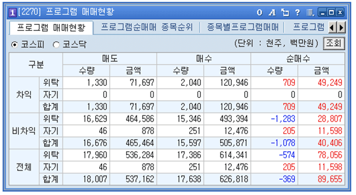The image size is (356, 195).
Task: Click the 차익 row group label
Action: (24, 94)
